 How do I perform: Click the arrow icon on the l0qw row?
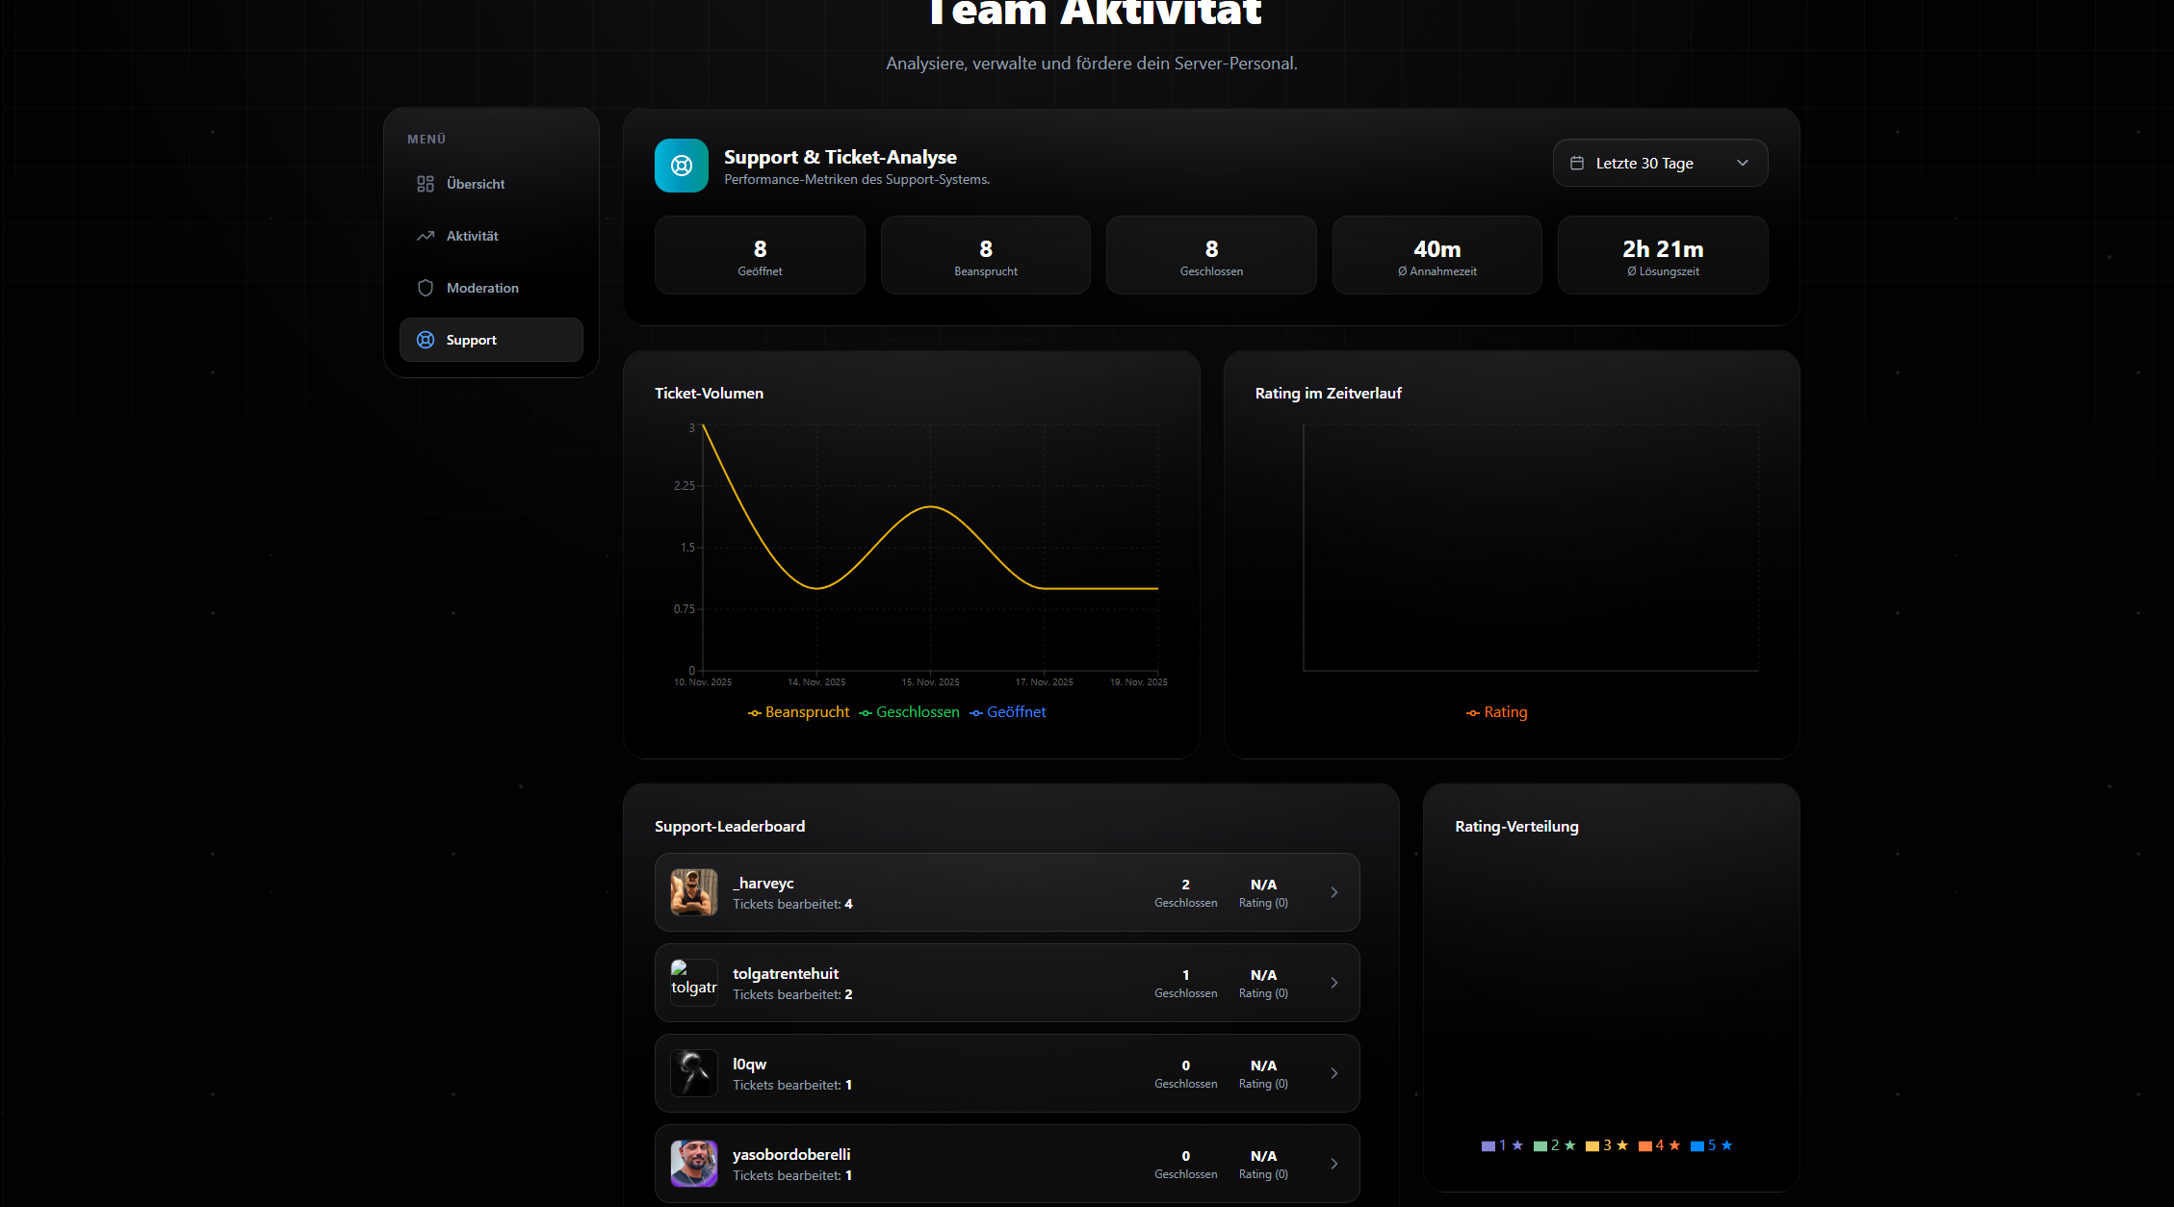pos(1333,1072)
